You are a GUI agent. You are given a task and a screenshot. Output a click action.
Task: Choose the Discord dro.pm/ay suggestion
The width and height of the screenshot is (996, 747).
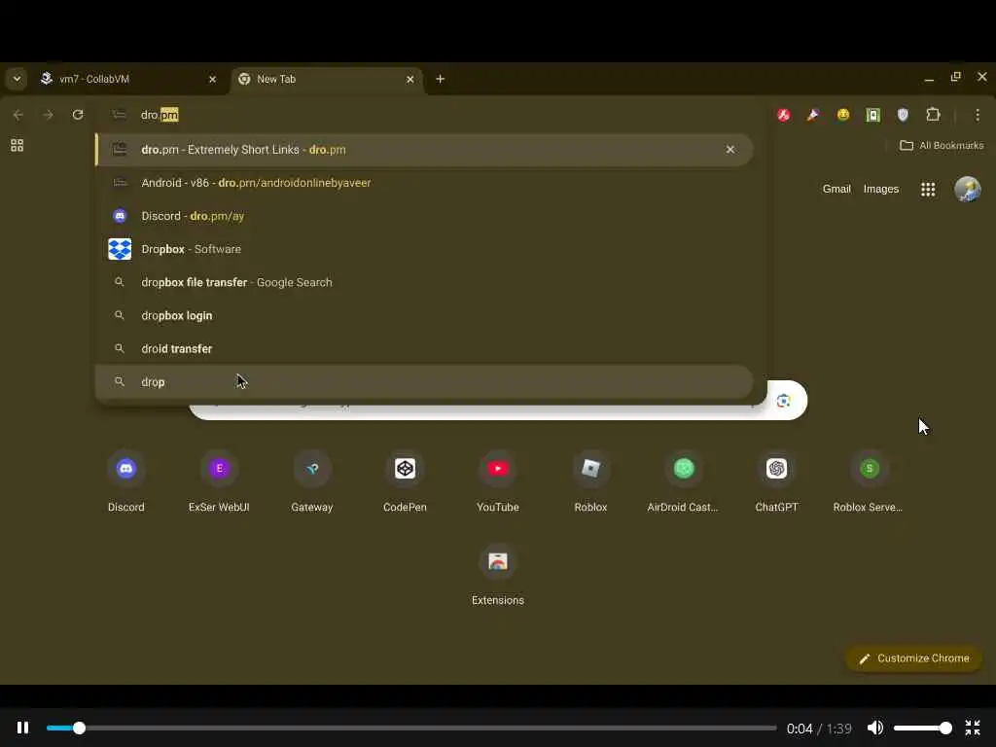point(424,216)
